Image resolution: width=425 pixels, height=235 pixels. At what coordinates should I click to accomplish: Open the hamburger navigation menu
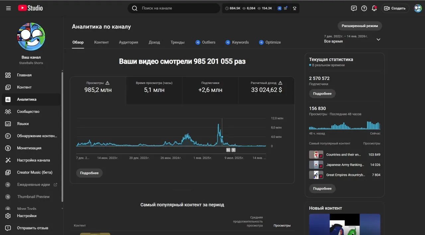tap(9, 8)
